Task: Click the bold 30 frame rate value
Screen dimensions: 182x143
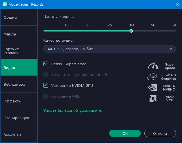Action: (131, 25)
